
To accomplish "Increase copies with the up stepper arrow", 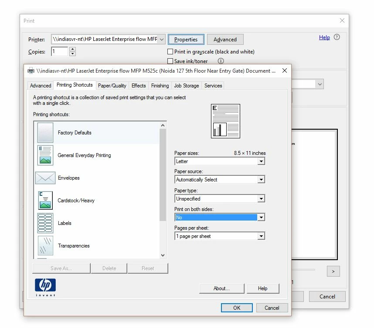I will coord(72,49).
